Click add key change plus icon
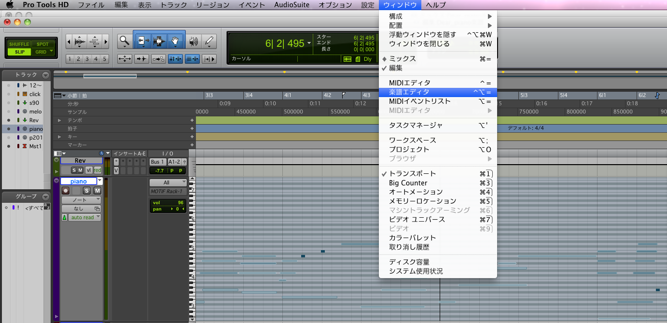The width and height of the screenshot is (667, 323). pos(192,137)
